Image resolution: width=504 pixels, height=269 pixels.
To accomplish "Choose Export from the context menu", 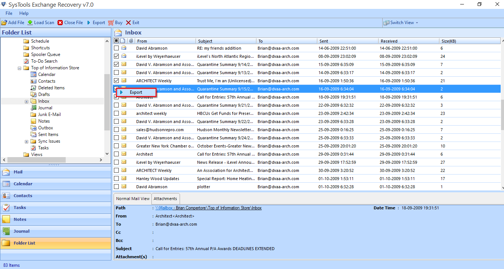I will tap(136, 92).
